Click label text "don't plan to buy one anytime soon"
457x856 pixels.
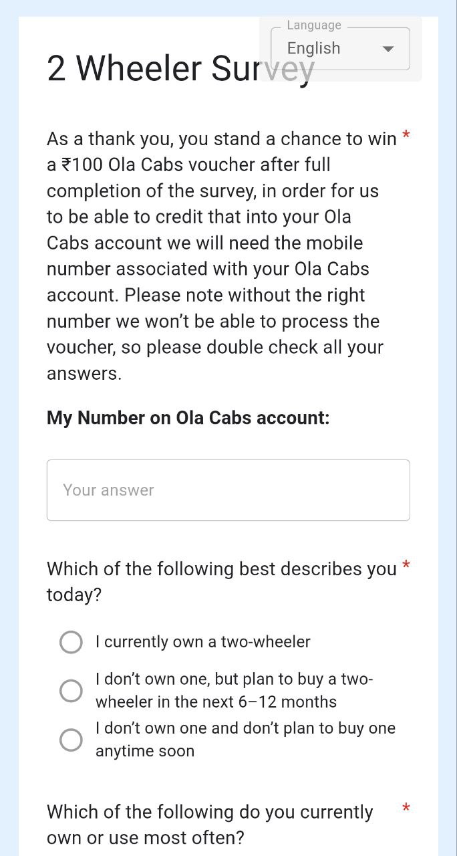(x=245, y=740)
